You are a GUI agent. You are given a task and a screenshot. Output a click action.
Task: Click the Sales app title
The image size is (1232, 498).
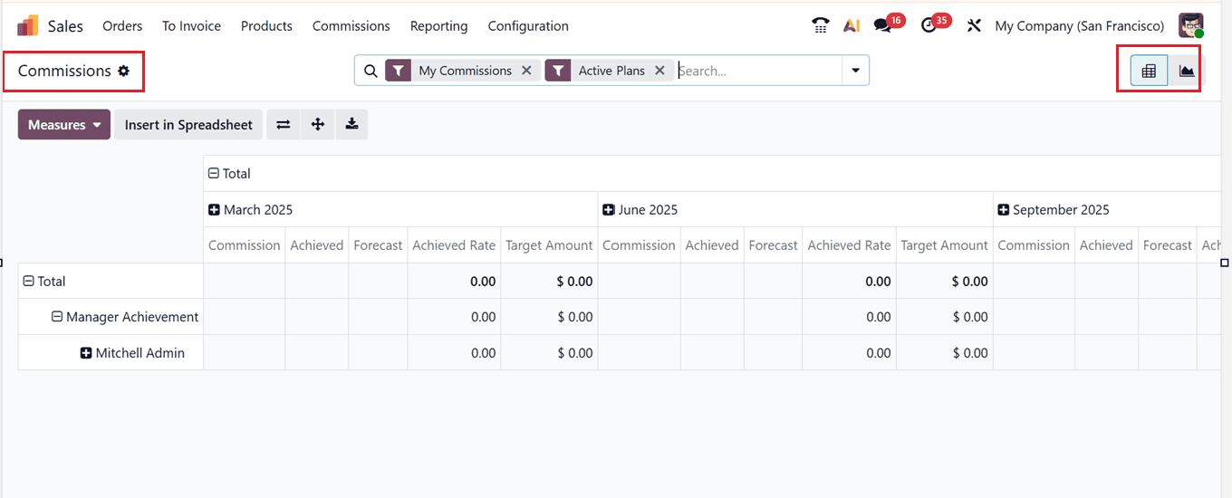(65, 26)
